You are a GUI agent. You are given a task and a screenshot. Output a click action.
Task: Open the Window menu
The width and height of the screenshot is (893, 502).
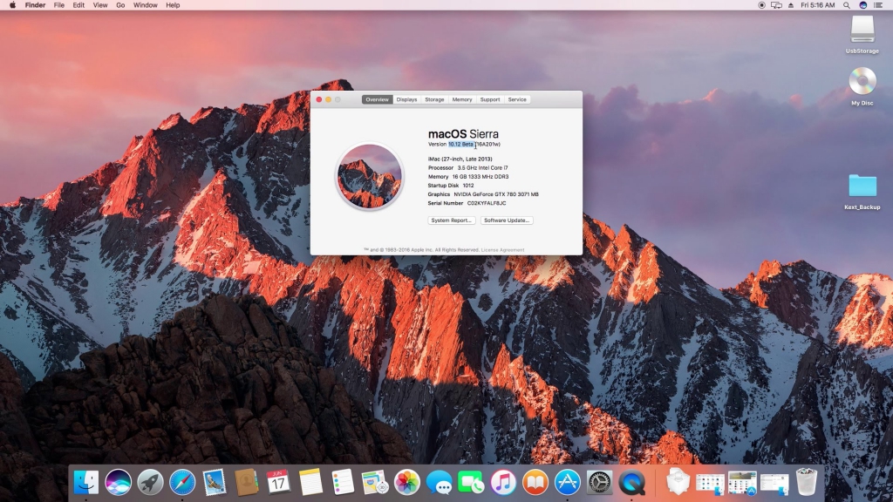[x=146, y=5]
